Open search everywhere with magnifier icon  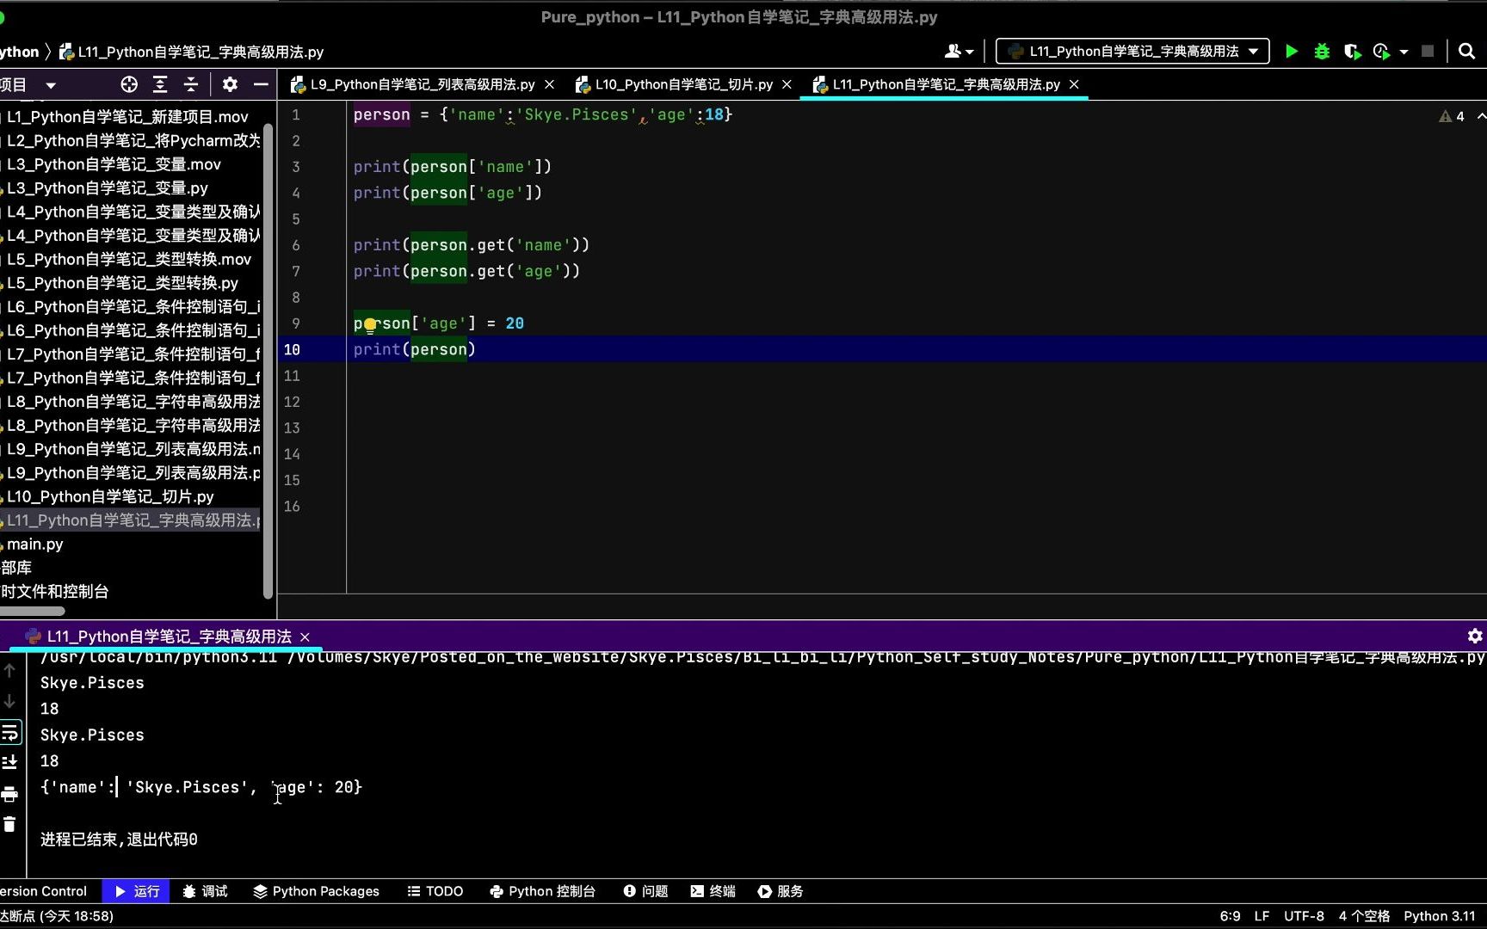(1466, 51)
